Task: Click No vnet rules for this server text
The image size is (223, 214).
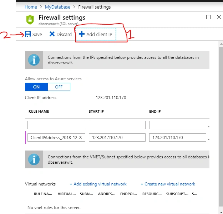Action: 54,208
